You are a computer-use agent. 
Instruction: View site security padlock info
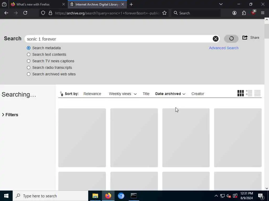coord(50,13)
